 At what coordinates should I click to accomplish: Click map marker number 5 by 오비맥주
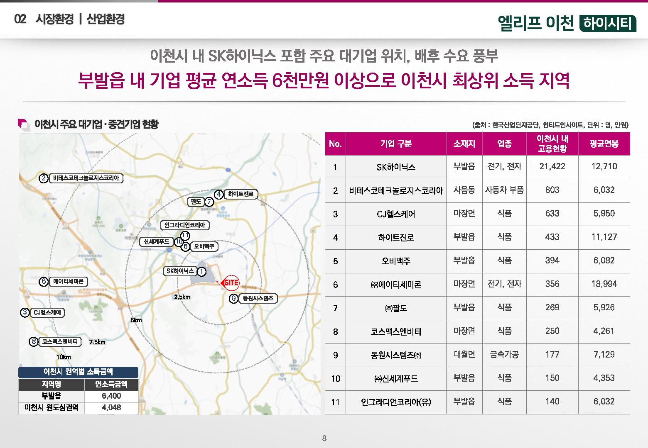(x=186, y=246)
